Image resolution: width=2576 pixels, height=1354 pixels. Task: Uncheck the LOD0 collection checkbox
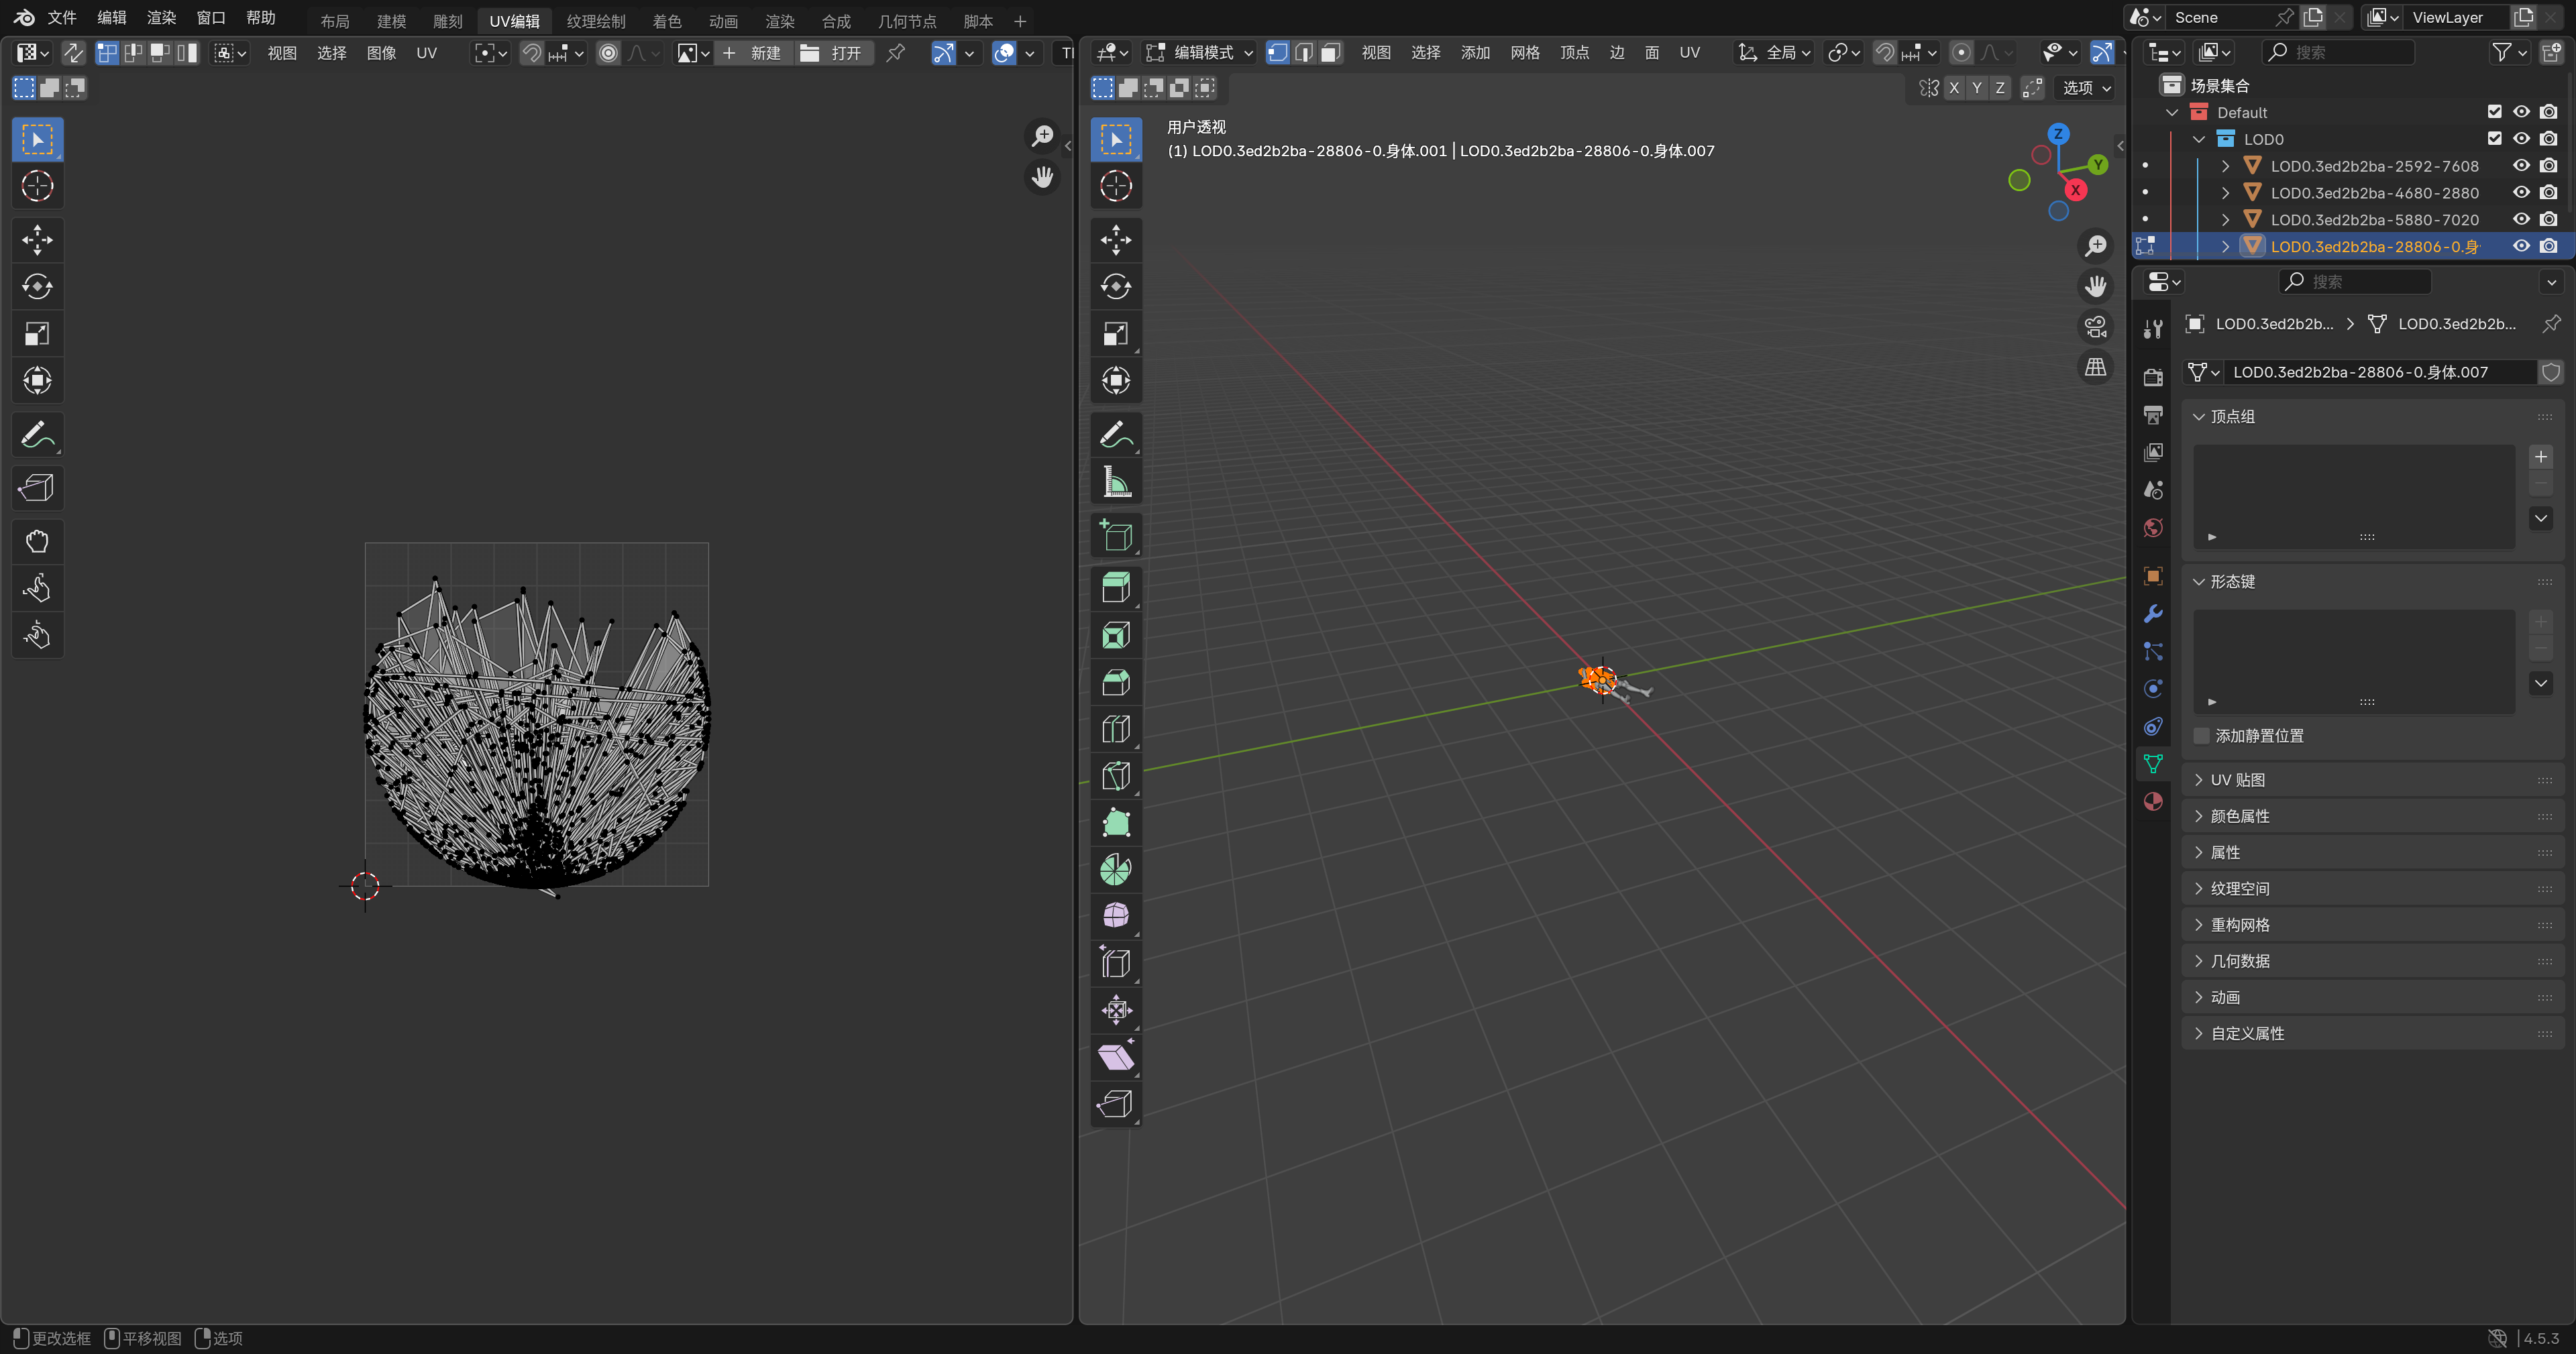pyautogui.click(x=2494, y=139)
